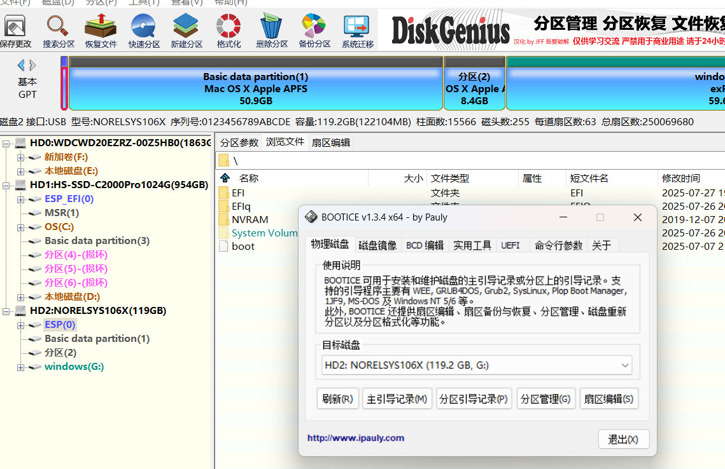This screenshot has height=469, width=725.
Task: Sort file list by 修改时间 column header
Action: tap(691, 178)
